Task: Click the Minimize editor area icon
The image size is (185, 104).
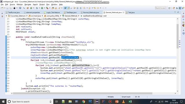Action: pyautogui.click(x=175, y=12)
